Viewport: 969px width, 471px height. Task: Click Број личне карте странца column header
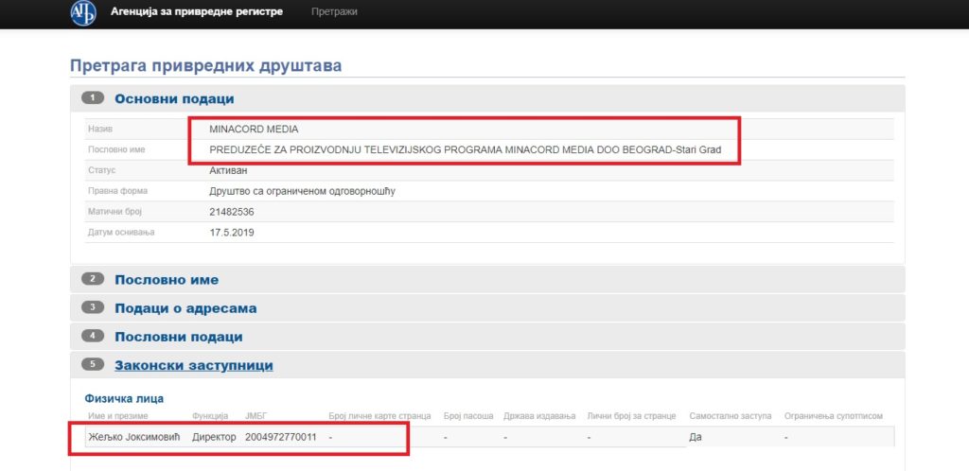click(x=380, y=417)
